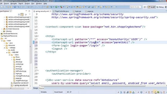Collapse the WEB-INF folder
Image resolution: width=167 pixels, height=94 pixels.
[x=7, y=52]
